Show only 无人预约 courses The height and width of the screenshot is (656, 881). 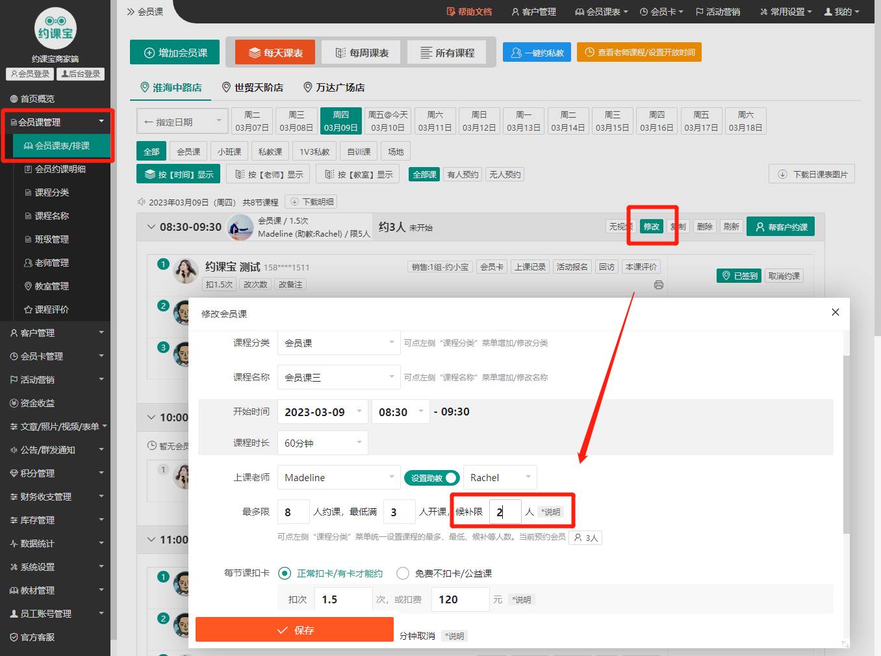coord(505,174)
